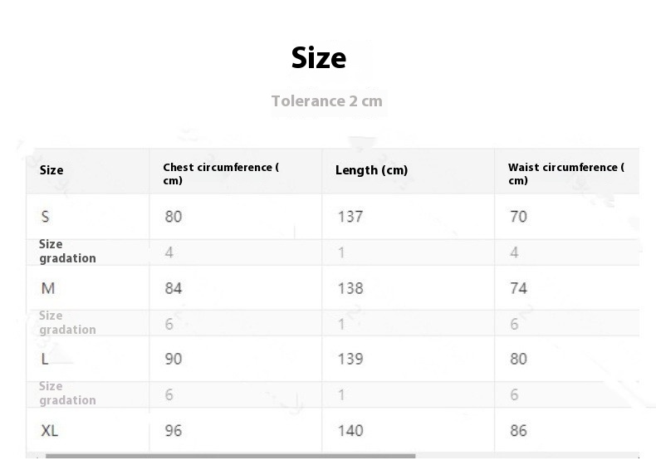Select the Size column header
656x475 pixels.
(51, 170)
